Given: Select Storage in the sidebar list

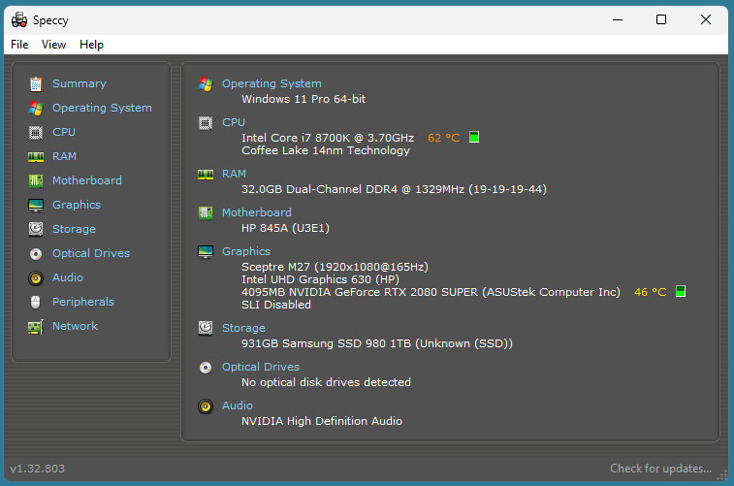Looking at the screenshot, I should click(x=74, y=230).
